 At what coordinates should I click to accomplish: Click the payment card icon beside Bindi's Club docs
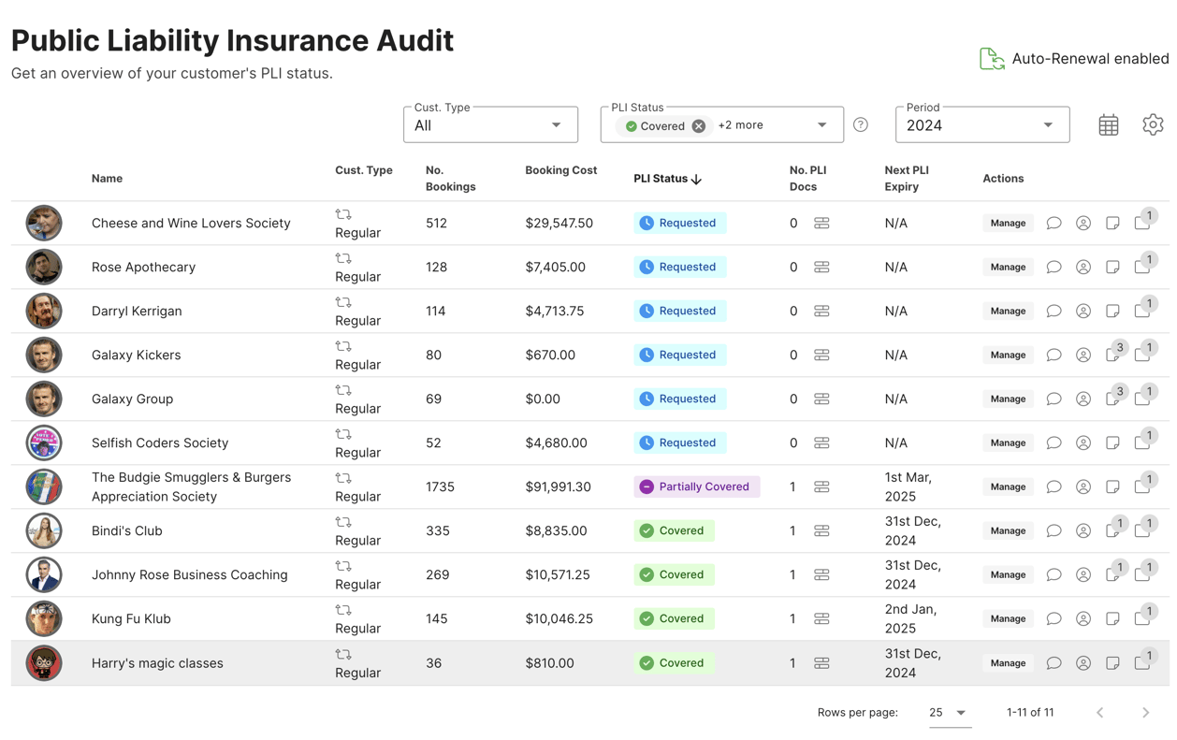point(821,530)
